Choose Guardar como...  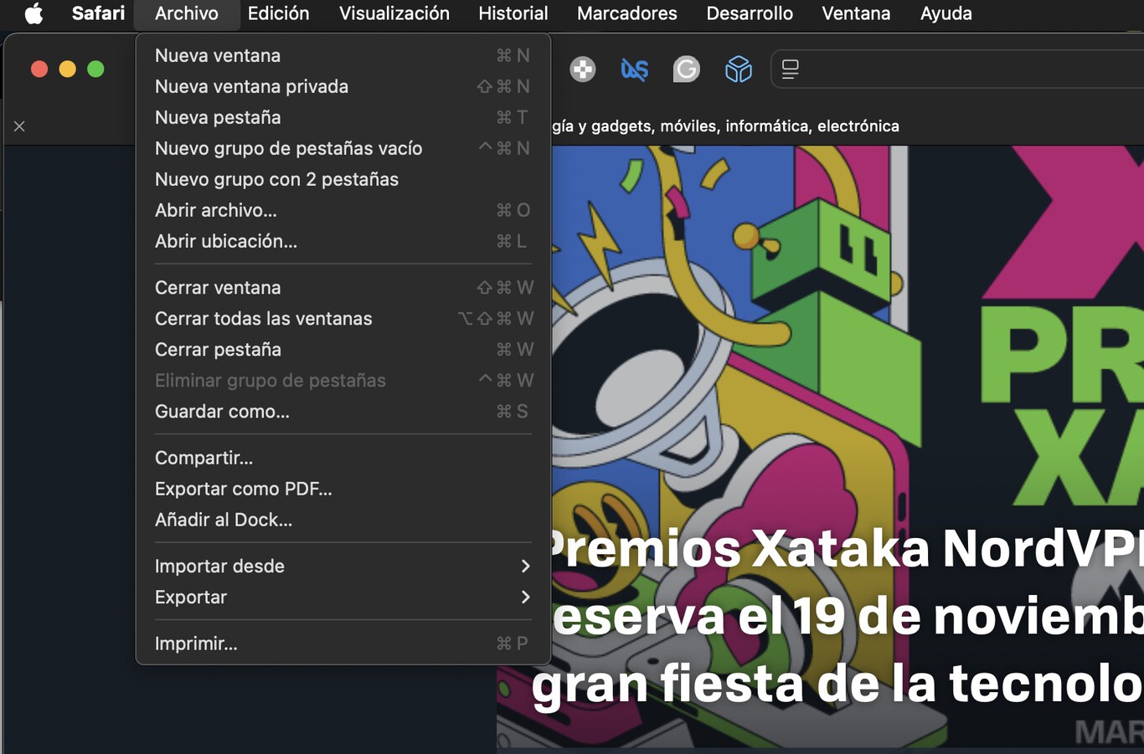pyautogui.click(x=343, y=411)
